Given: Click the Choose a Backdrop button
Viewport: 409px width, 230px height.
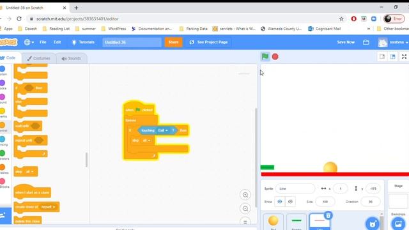Looking at the screenshot, I should [398, 224].
